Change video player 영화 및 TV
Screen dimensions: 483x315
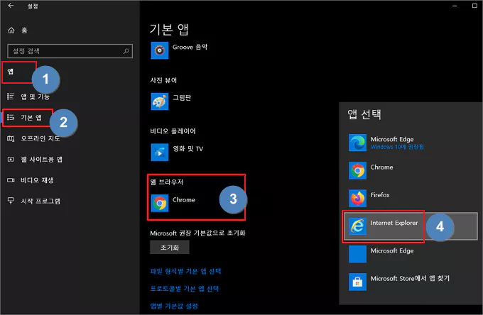tap(188, 149)
